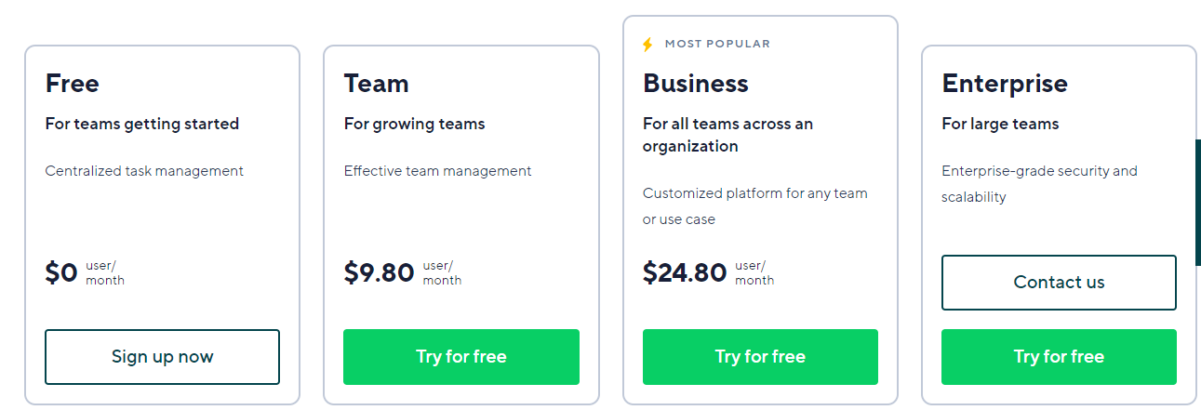Click the $9.80 price on Team plan

coord(380,272)
